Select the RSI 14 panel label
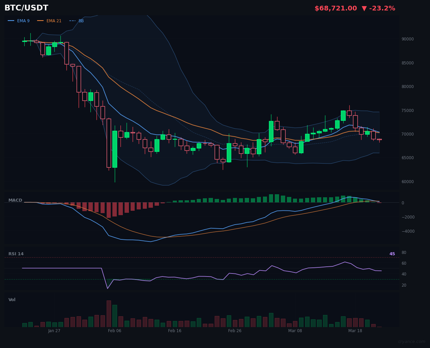 [x=16, y=254]
